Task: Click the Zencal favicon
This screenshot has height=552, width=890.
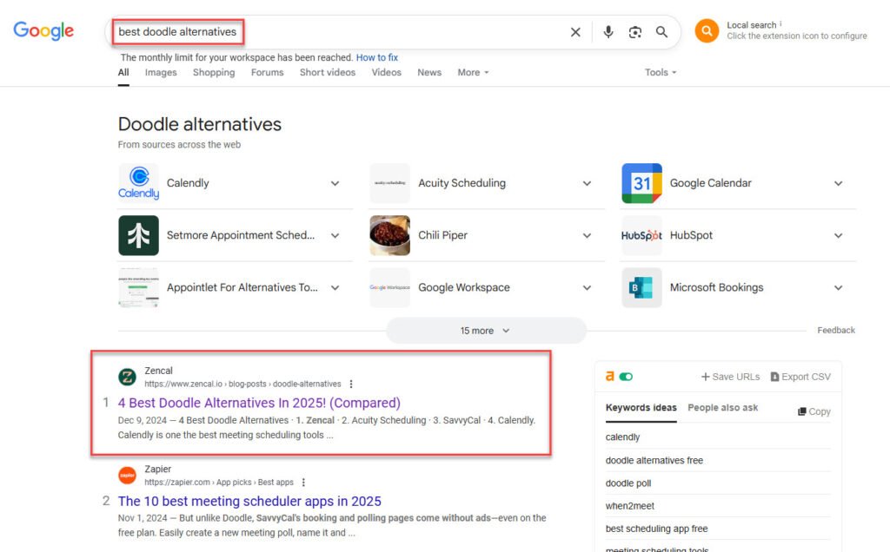Action: pos(127,377)
